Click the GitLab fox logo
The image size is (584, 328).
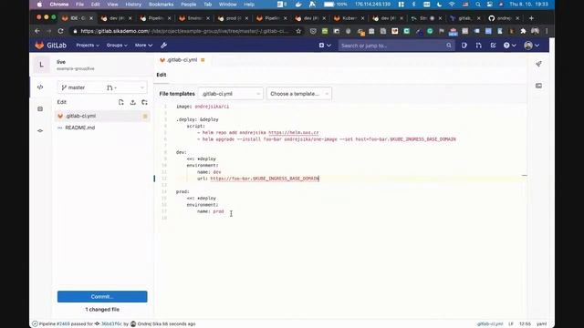(x=39, y=46)
